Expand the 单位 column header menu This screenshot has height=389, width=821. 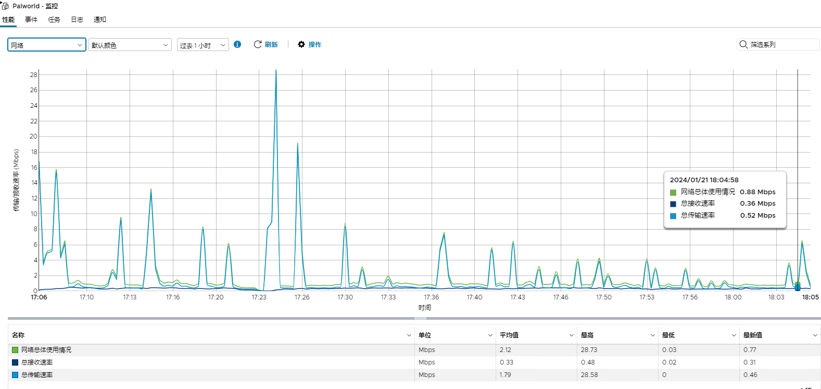point(490,335)
